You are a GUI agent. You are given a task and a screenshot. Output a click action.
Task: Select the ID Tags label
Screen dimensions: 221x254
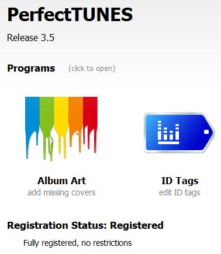(x=179, y=181)
